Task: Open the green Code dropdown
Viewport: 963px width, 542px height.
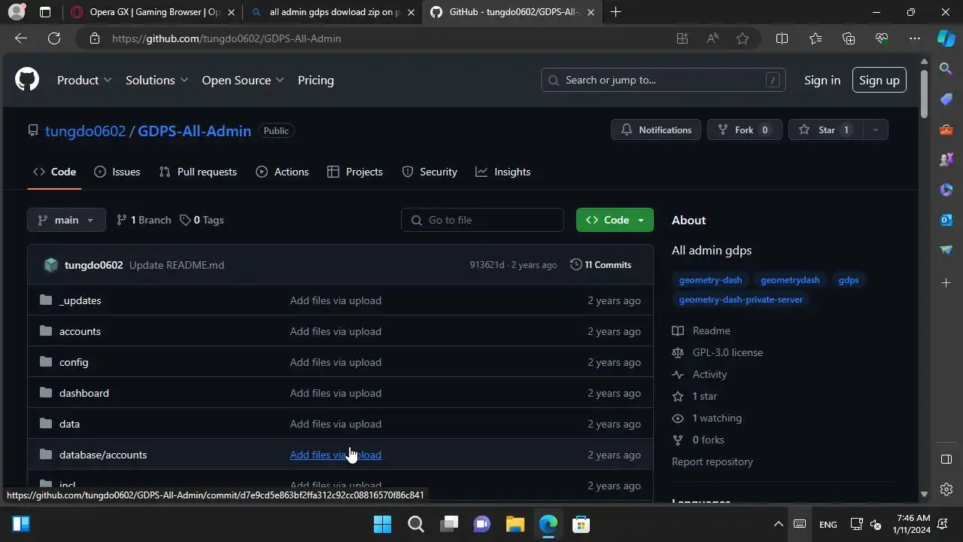Action: pyautogui.click(x=615, y=220)
